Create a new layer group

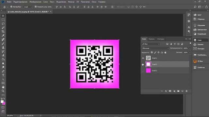pos(178,91)
